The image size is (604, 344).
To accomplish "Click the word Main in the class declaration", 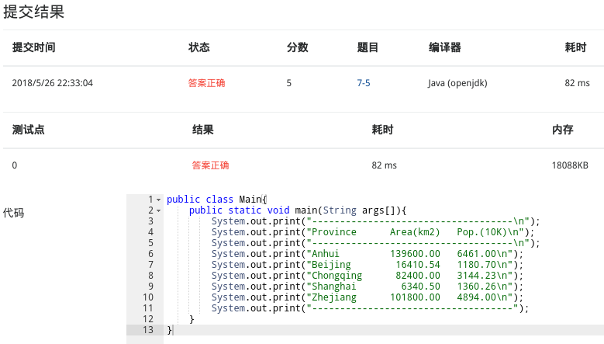I will [250, 200].
